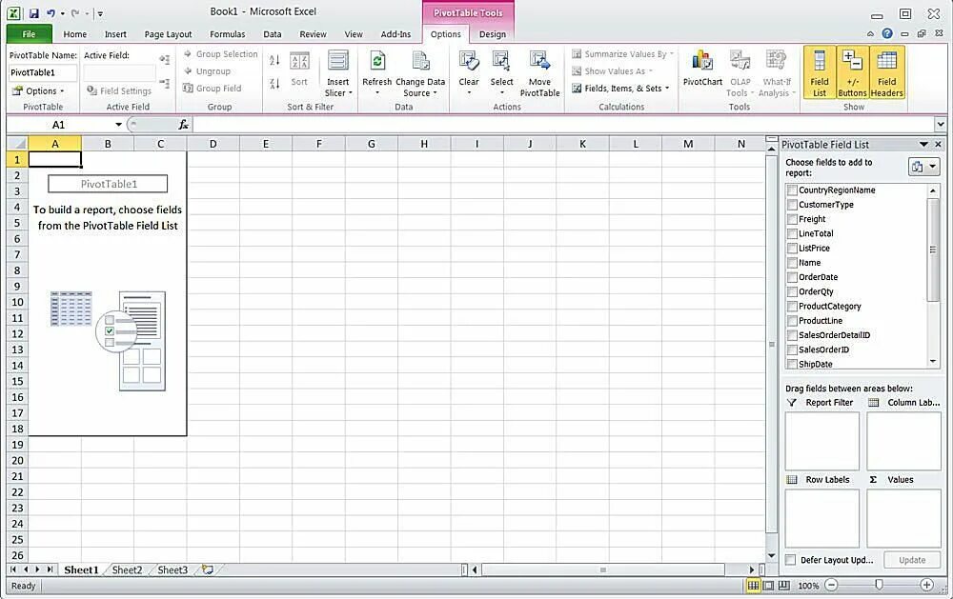The image size is (953, 599).
Task: Check the CountryRegionName field
Action: (x=792, y=190)
